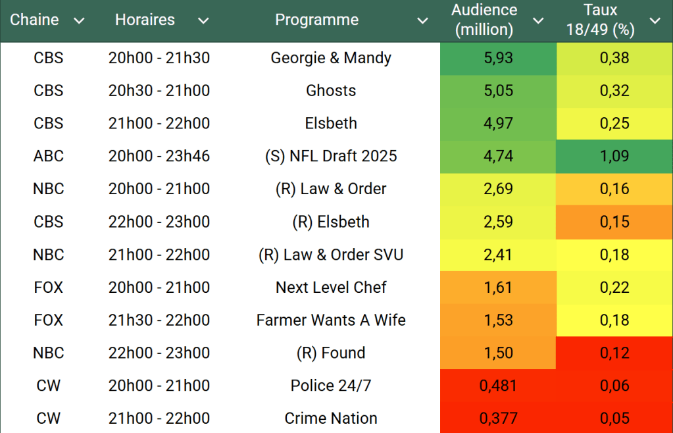
Task: Open the Programme column dropdown chevron
Action: (x=422, y=21)
